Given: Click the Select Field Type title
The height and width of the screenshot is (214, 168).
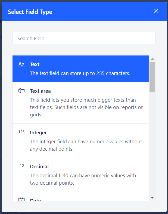Looking at the screenshot, I should [30, 12].
